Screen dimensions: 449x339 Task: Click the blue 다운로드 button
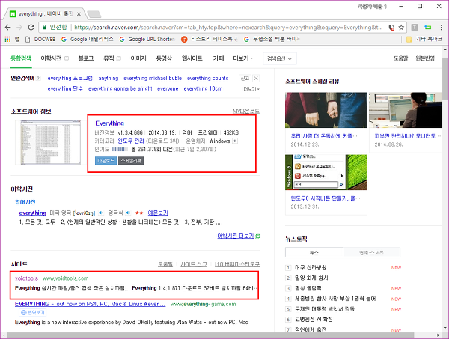(106, 161)
